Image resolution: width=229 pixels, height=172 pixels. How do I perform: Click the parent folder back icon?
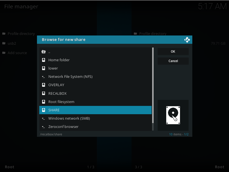click(x=44, y=52)
